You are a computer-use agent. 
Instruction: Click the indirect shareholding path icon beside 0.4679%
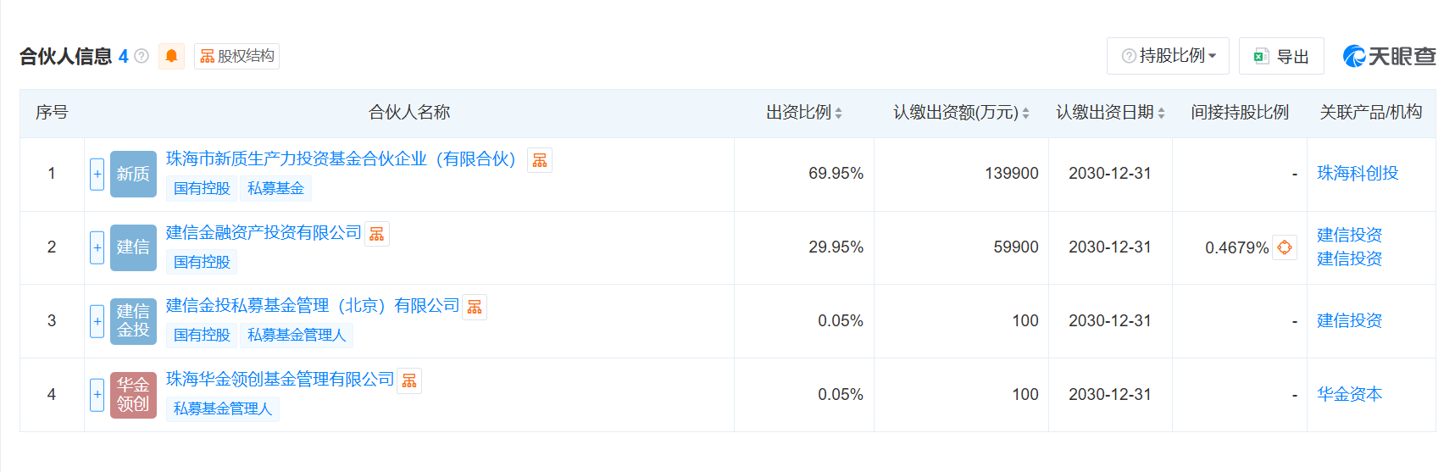coord(1285,247)
